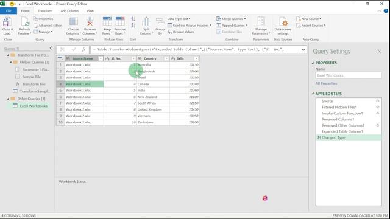Expand the formula bar arrow
390x219 pixels.
point(303,50)
